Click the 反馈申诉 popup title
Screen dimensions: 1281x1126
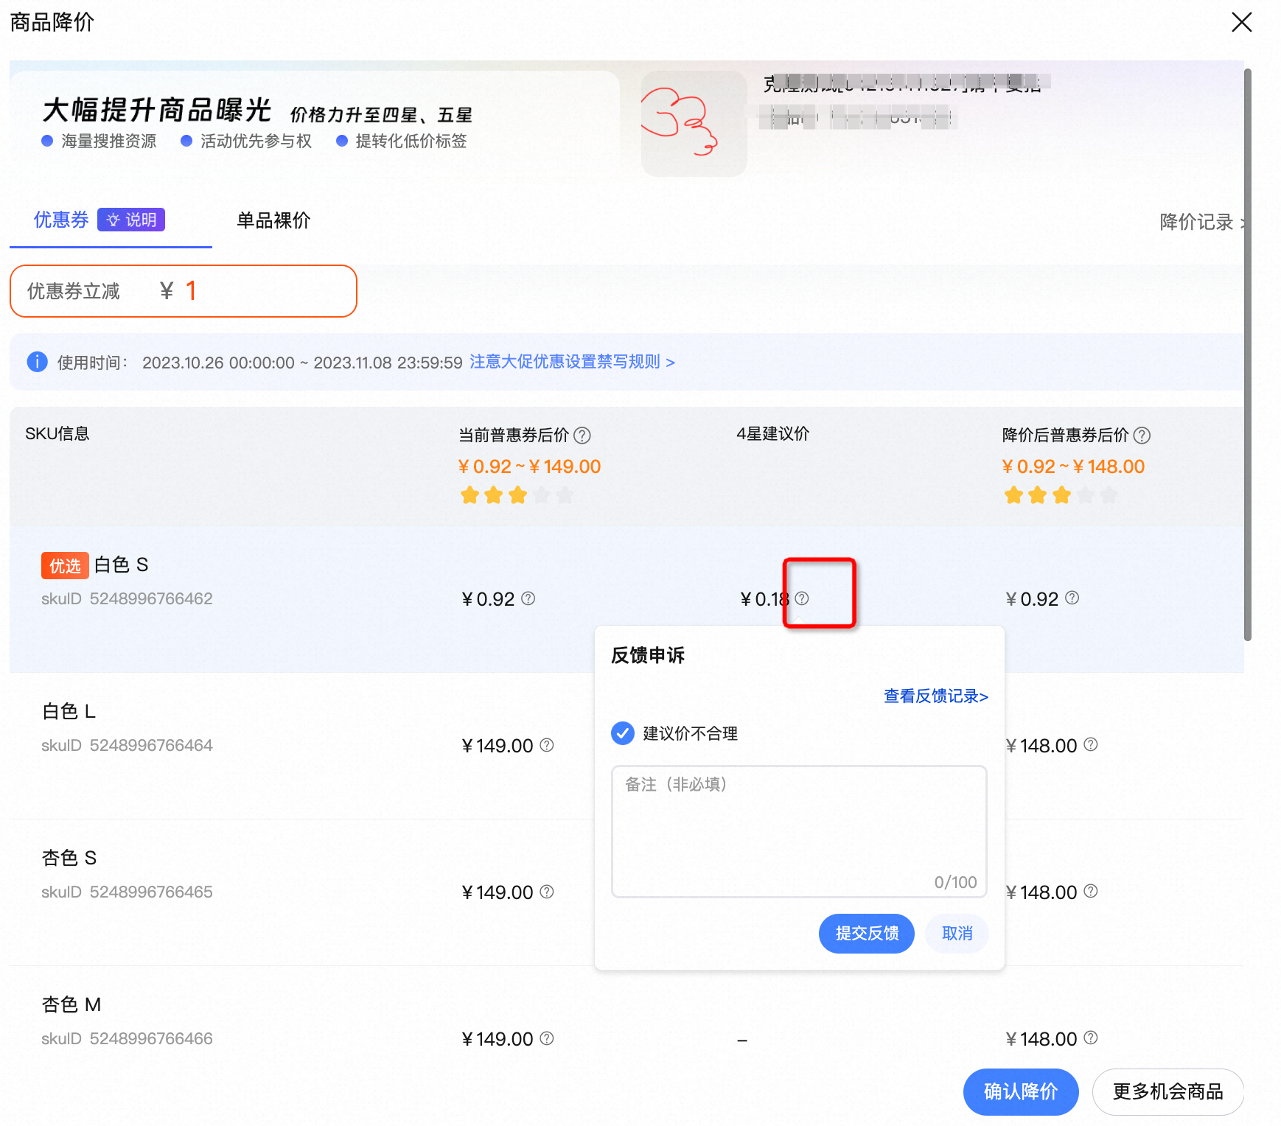(648, 655)
